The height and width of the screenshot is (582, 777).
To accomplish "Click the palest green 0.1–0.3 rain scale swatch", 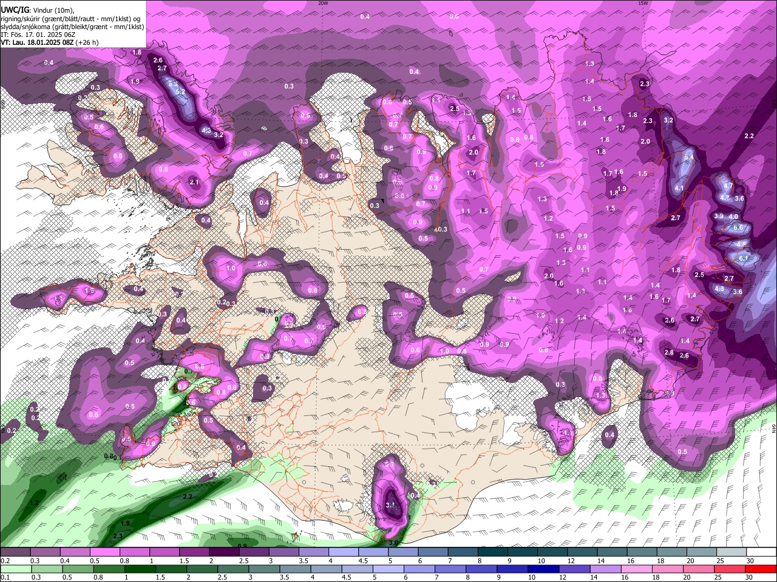I will (17, 569).
